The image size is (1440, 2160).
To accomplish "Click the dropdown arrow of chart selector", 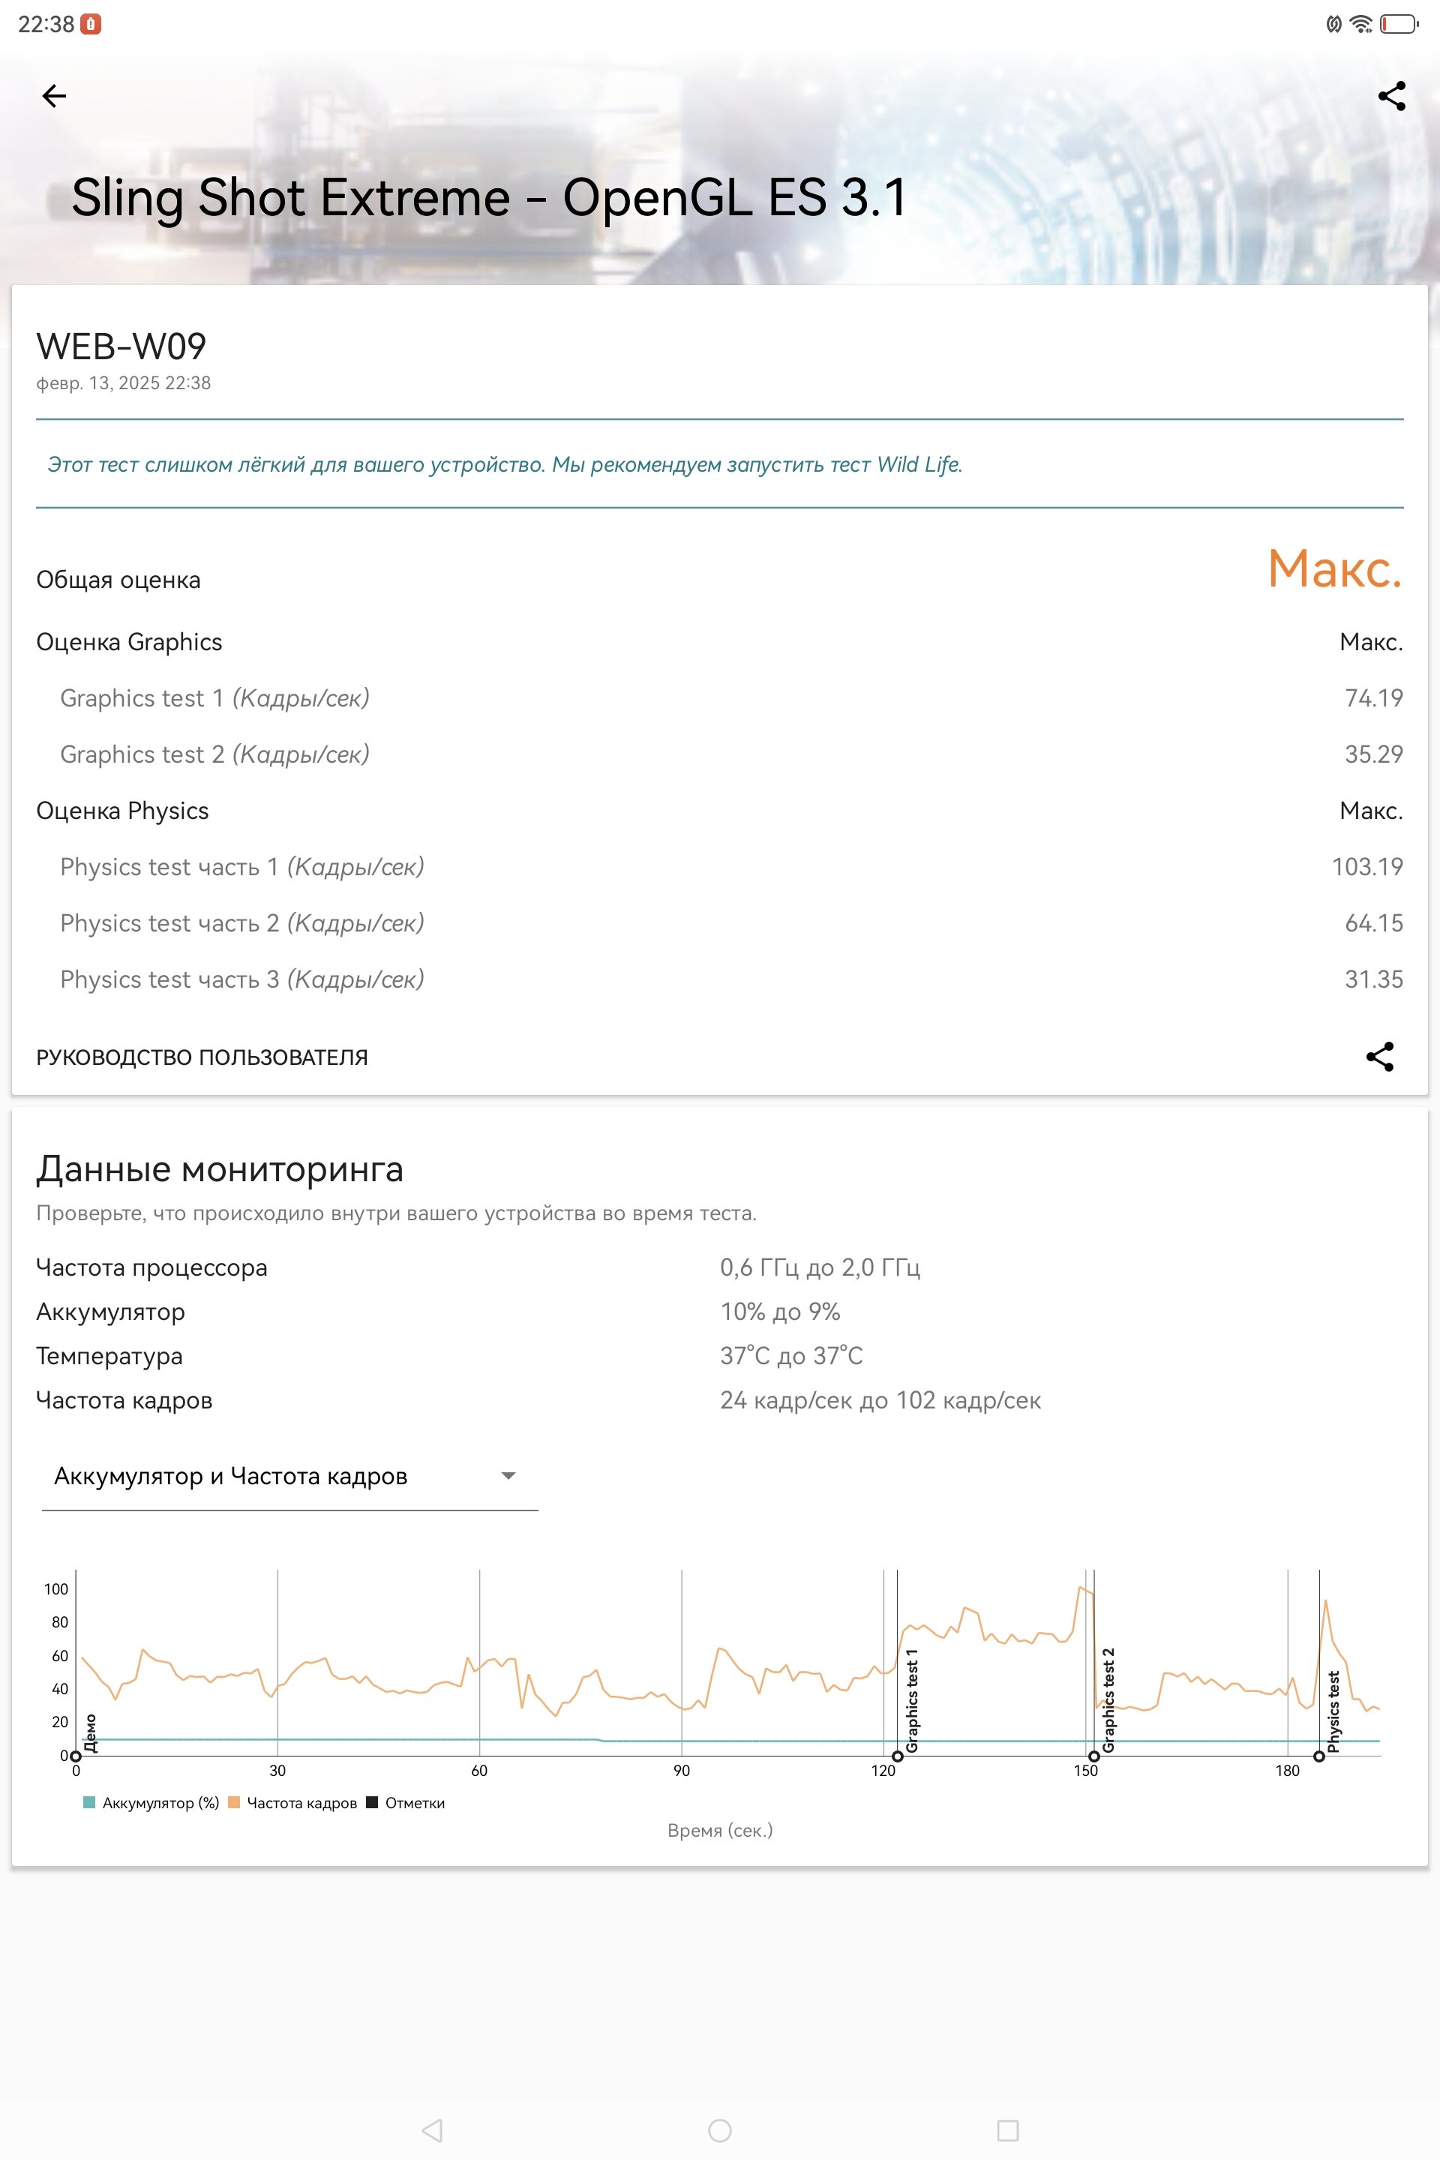I will point(508,1476).
